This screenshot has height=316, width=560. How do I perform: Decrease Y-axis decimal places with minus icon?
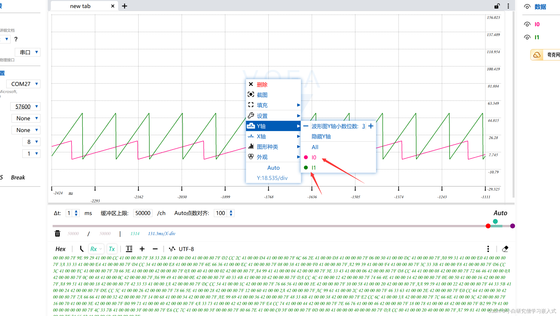(306, 126)
